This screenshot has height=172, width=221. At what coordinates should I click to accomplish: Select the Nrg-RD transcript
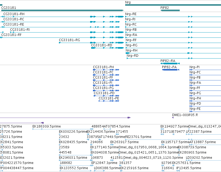[x=132, y=56]
